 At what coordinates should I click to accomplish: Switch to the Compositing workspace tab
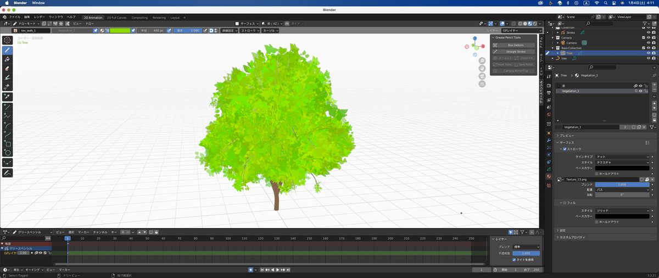click(x=139, y=18)
